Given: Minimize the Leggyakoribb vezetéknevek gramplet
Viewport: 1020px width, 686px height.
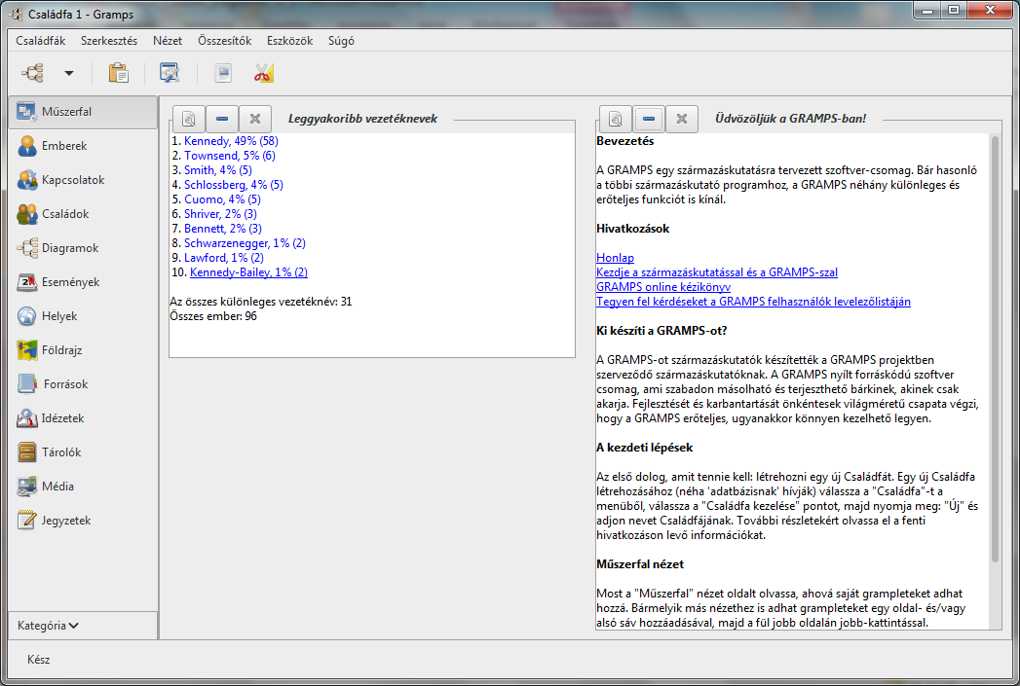Looking at the screenshot, I should [x=222, y=119].
